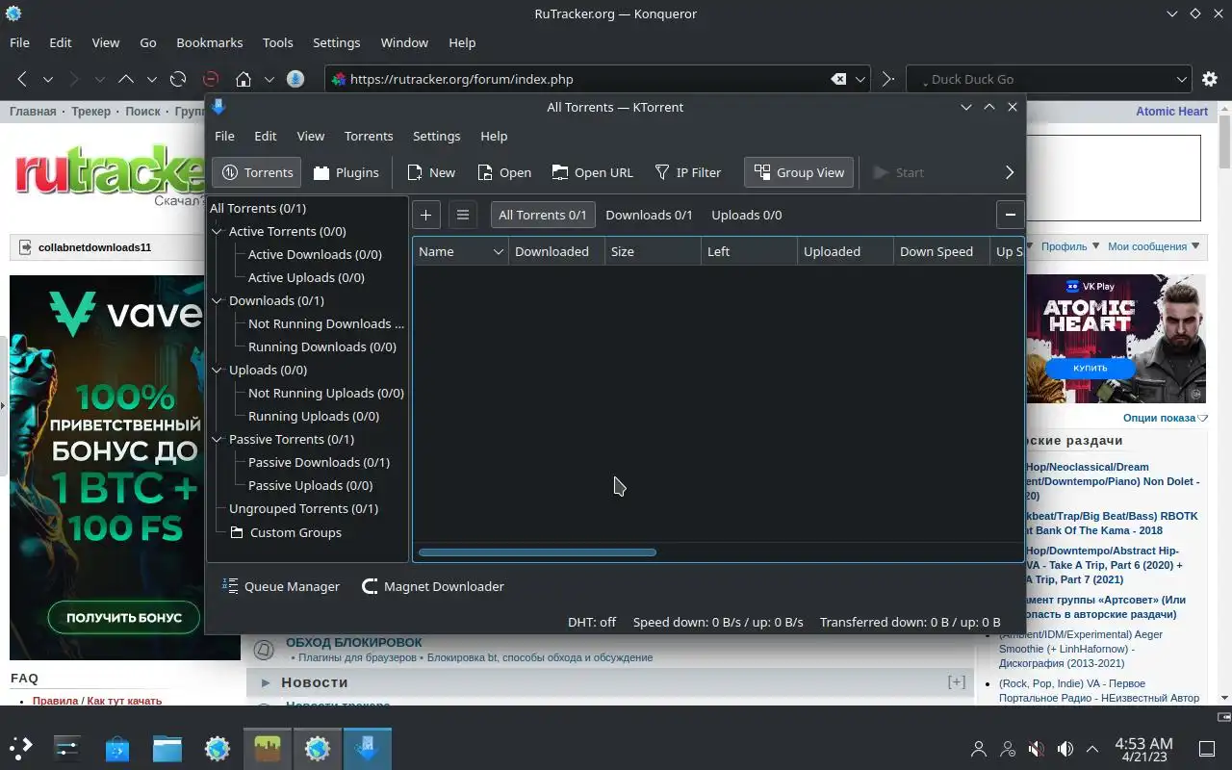Select Running Downloads (0/0) tree item

[x=322, y=346]
